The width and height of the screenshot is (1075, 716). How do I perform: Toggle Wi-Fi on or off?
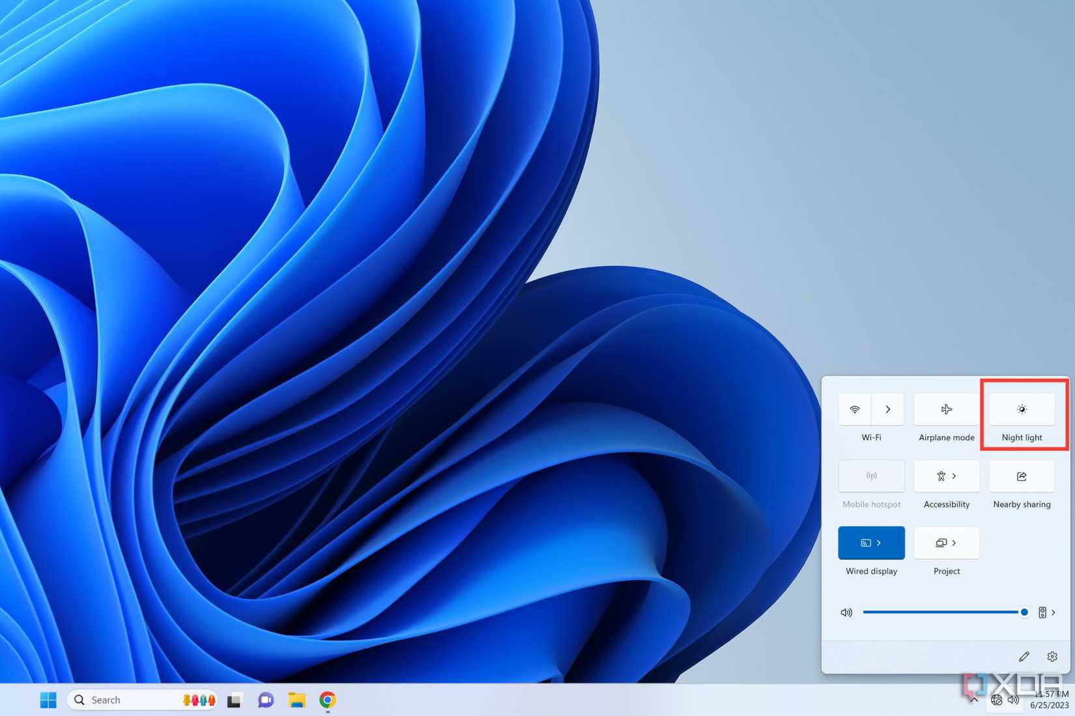click(855, 409)
